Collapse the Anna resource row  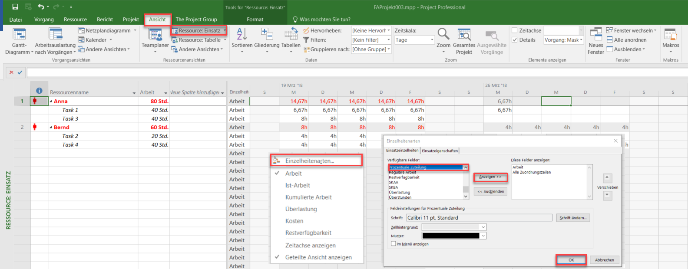click(51, 102)
